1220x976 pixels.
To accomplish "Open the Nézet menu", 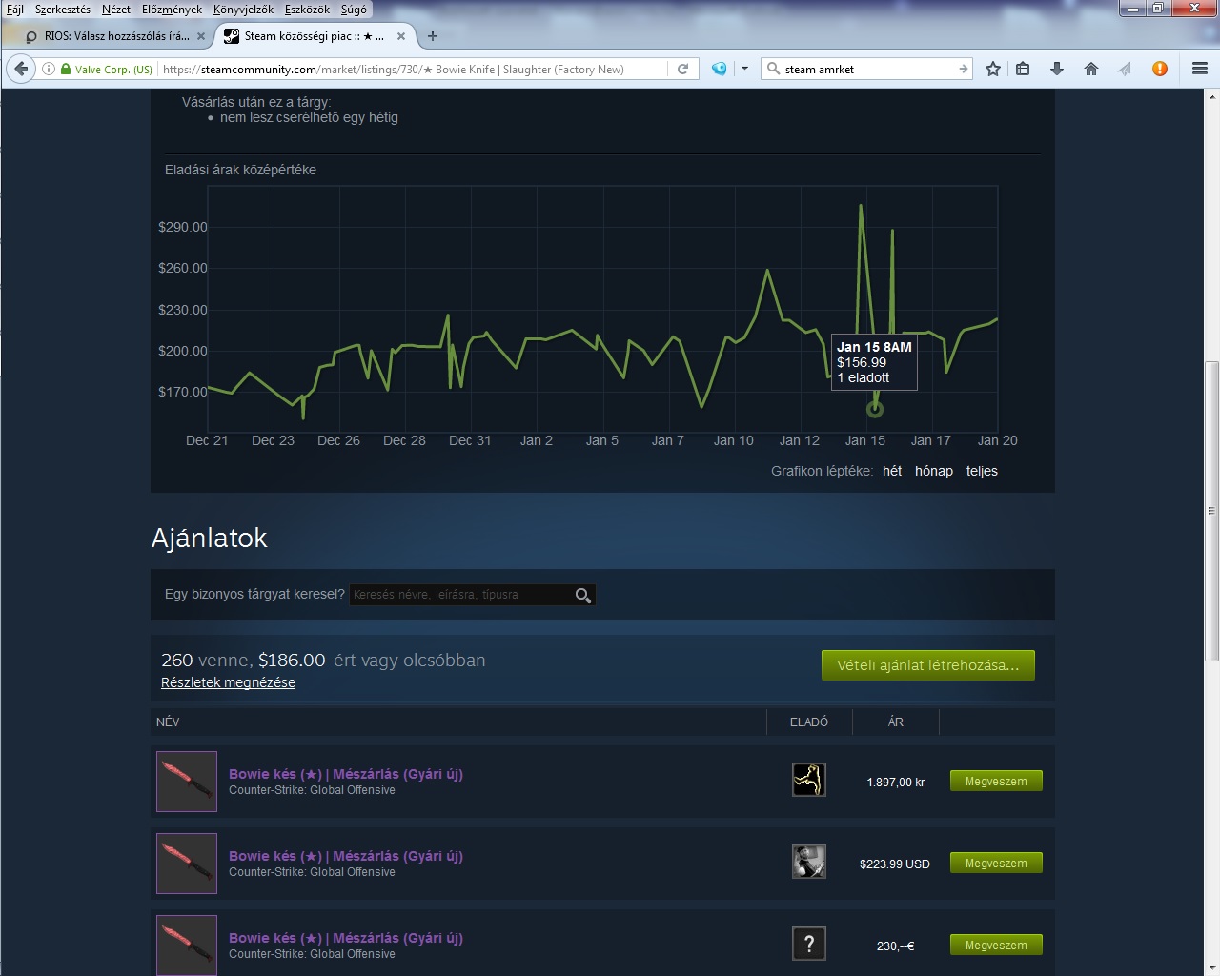I will click(116, 10).
